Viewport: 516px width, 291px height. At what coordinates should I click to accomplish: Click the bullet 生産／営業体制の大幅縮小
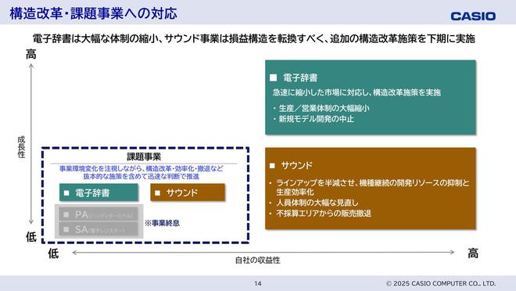[324, 108]
